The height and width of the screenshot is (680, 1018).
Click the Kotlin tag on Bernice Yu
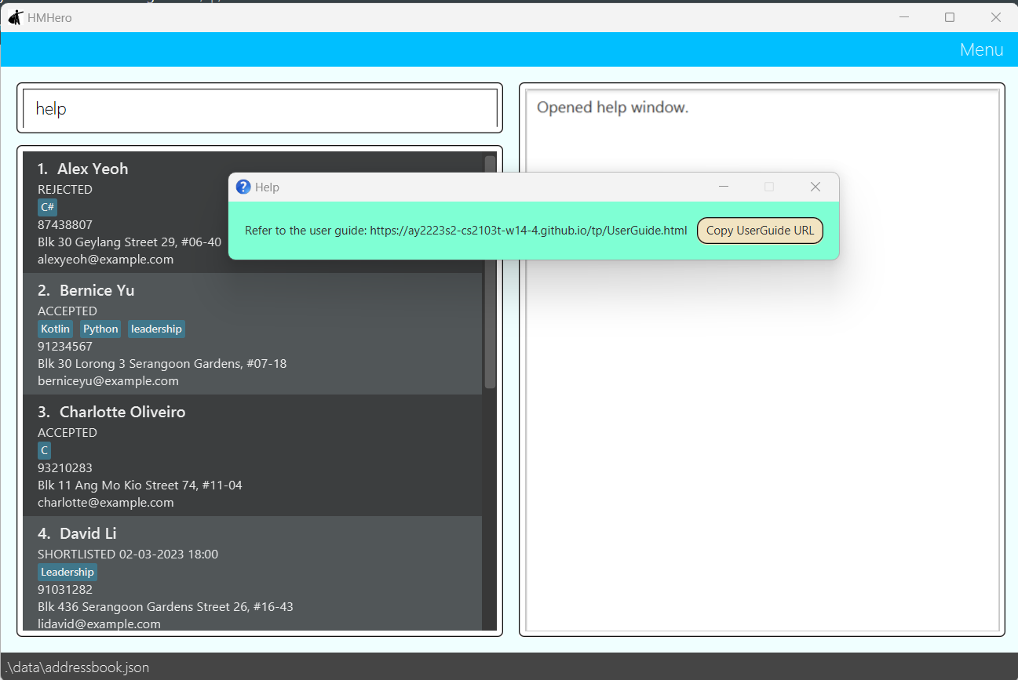click(56, 329)
